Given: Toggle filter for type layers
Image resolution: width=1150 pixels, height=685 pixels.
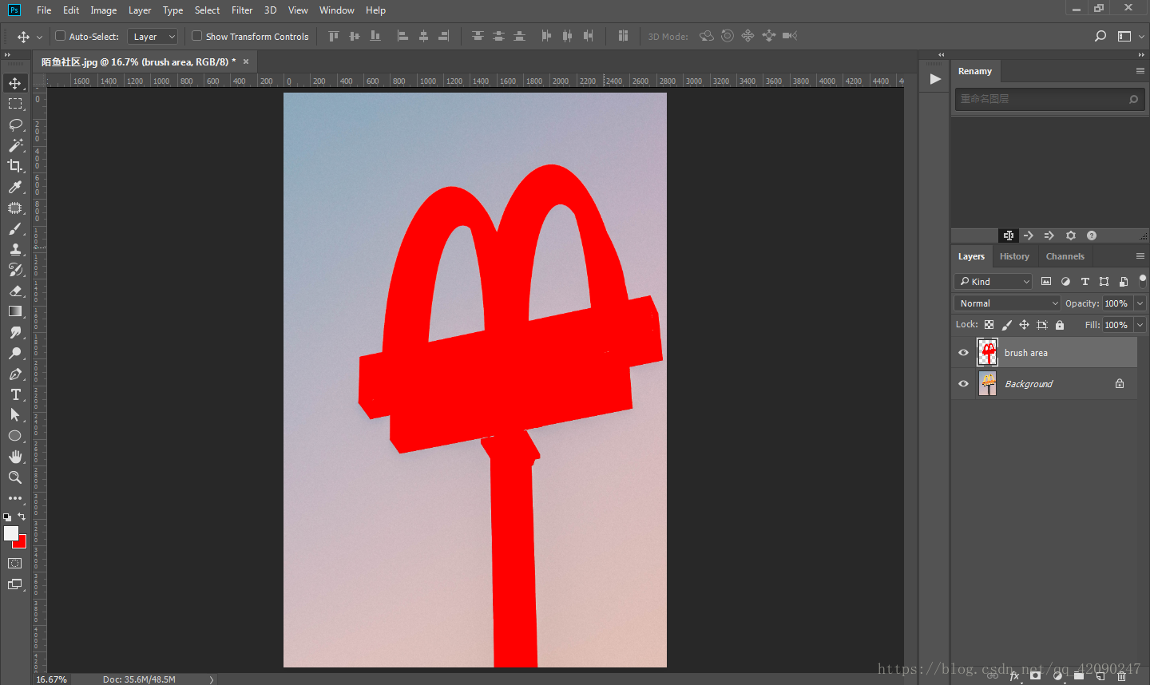Looking at the screenshot, I should click(x=1085, y=281).
